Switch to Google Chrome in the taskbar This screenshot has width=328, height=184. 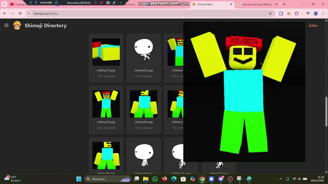202,179
